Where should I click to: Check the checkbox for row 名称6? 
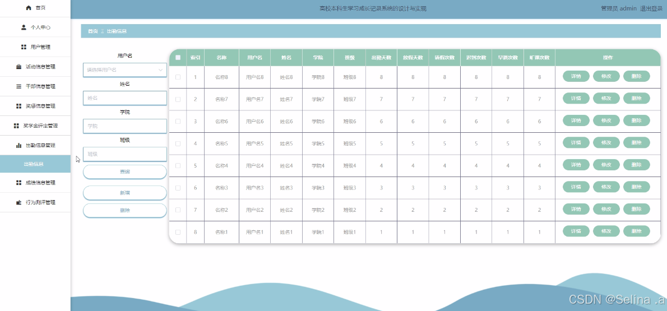(x=178, y=121)
